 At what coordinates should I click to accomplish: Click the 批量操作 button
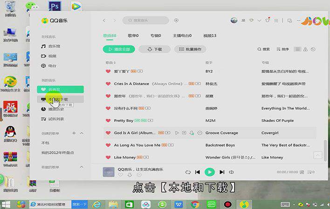click(190, 49)
